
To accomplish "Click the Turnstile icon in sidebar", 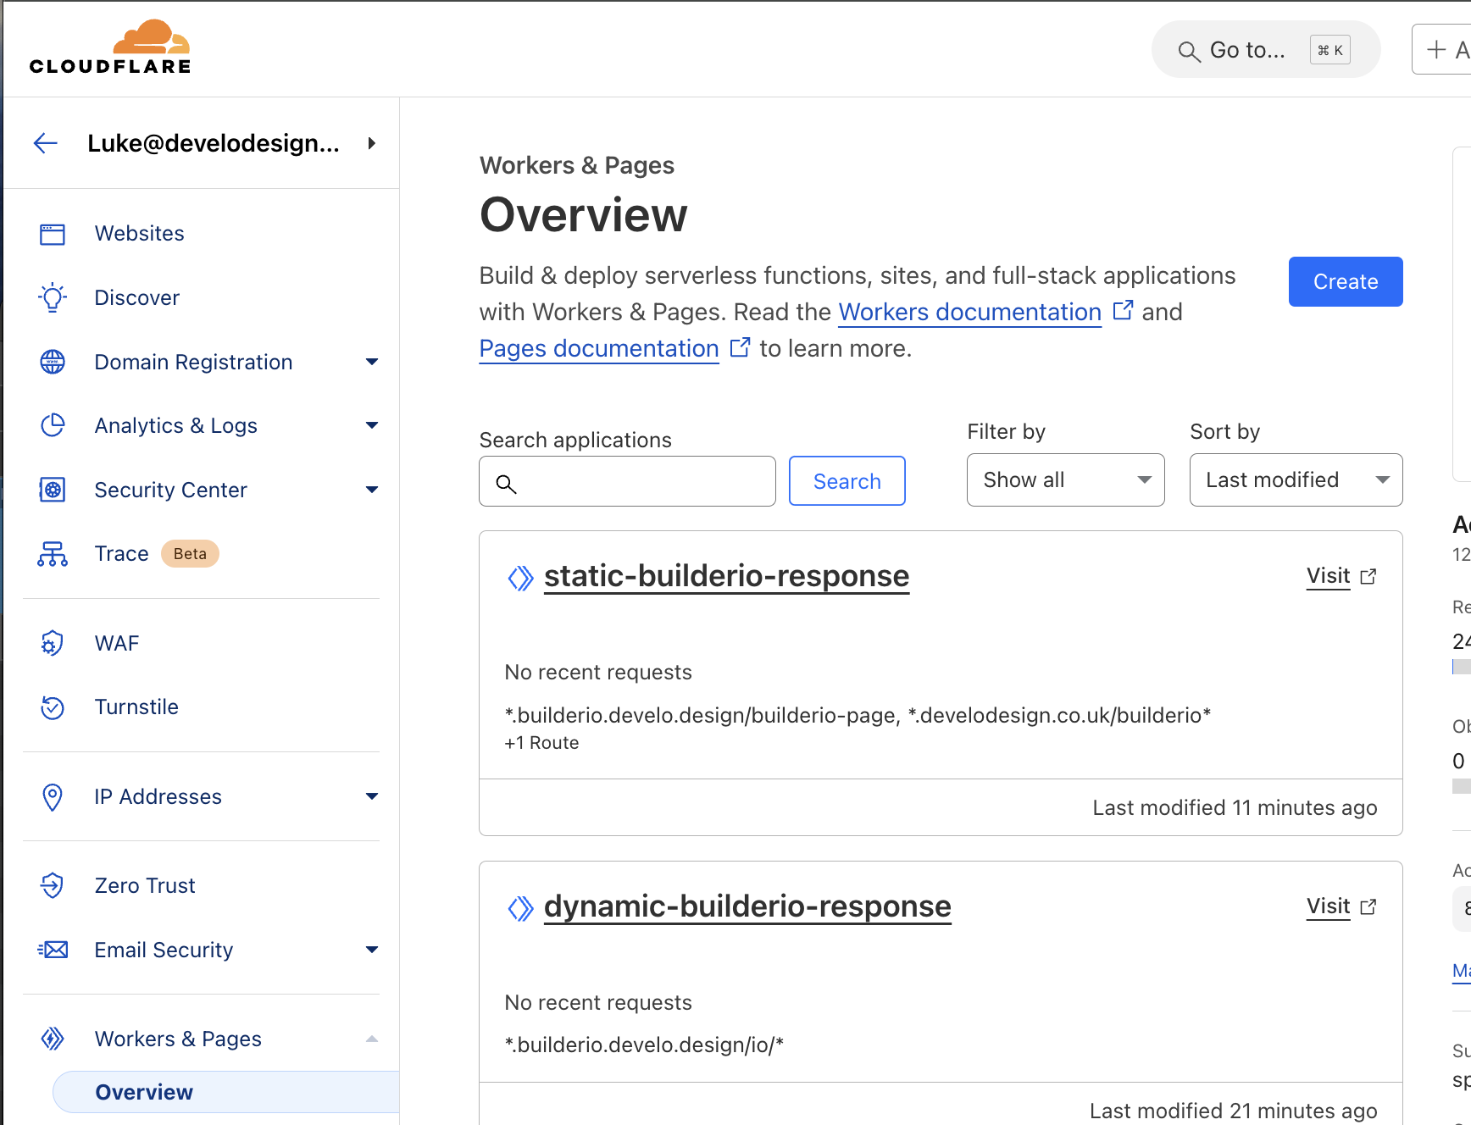I will click(x=53, y=707).
